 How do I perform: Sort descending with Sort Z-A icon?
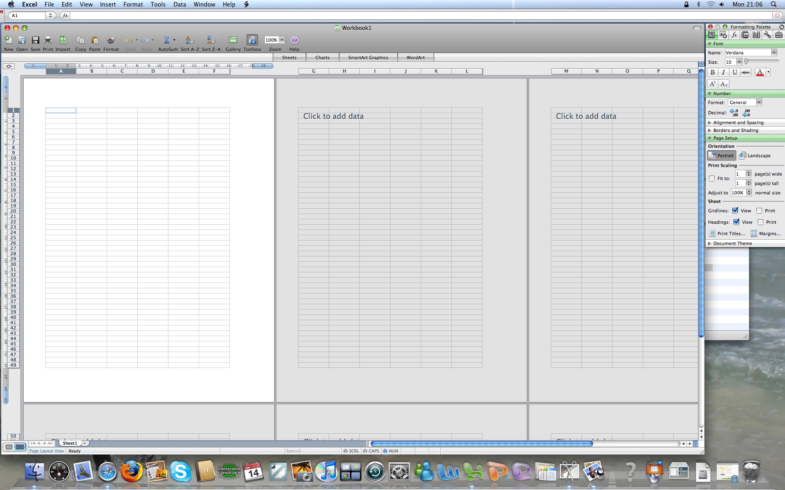(211, 40)
